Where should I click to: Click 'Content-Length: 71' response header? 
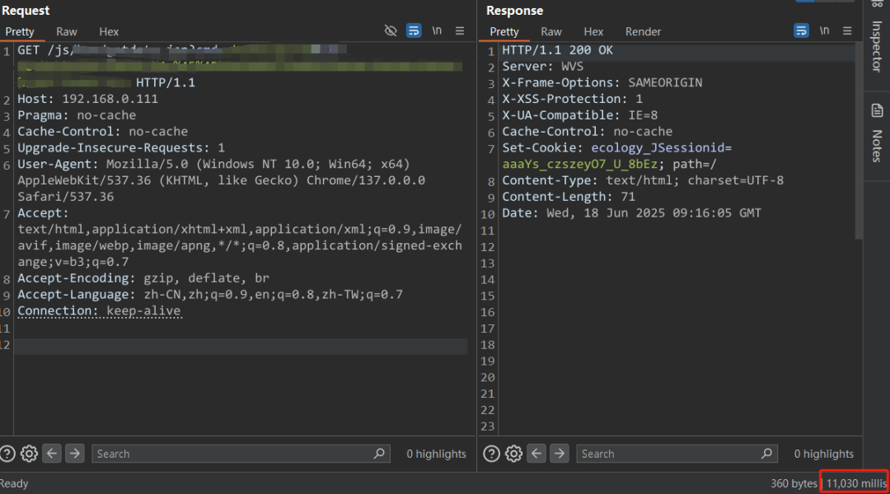pyautogui.click(x=569, y=197)
